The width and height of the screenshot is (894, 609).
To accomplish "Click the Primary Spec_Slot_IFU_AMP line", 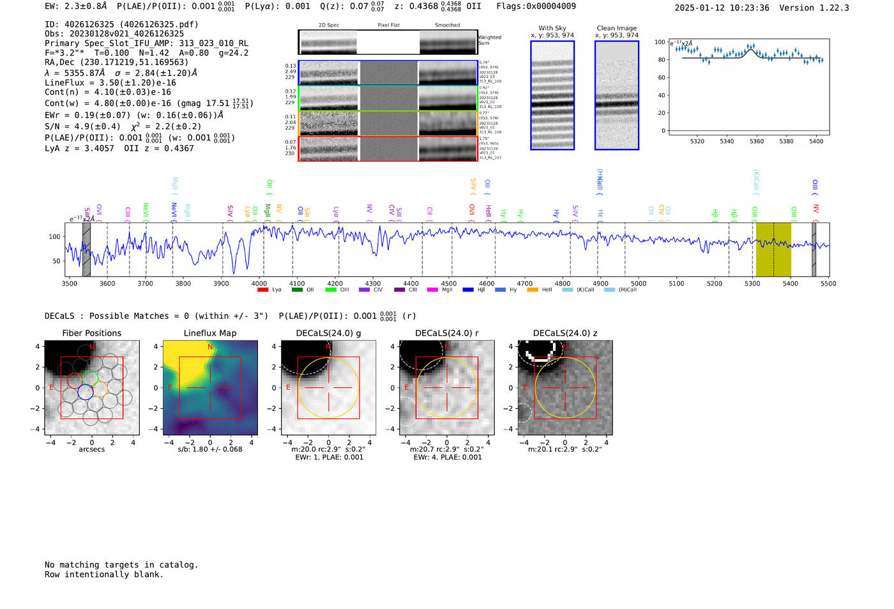I will point(146,43).
